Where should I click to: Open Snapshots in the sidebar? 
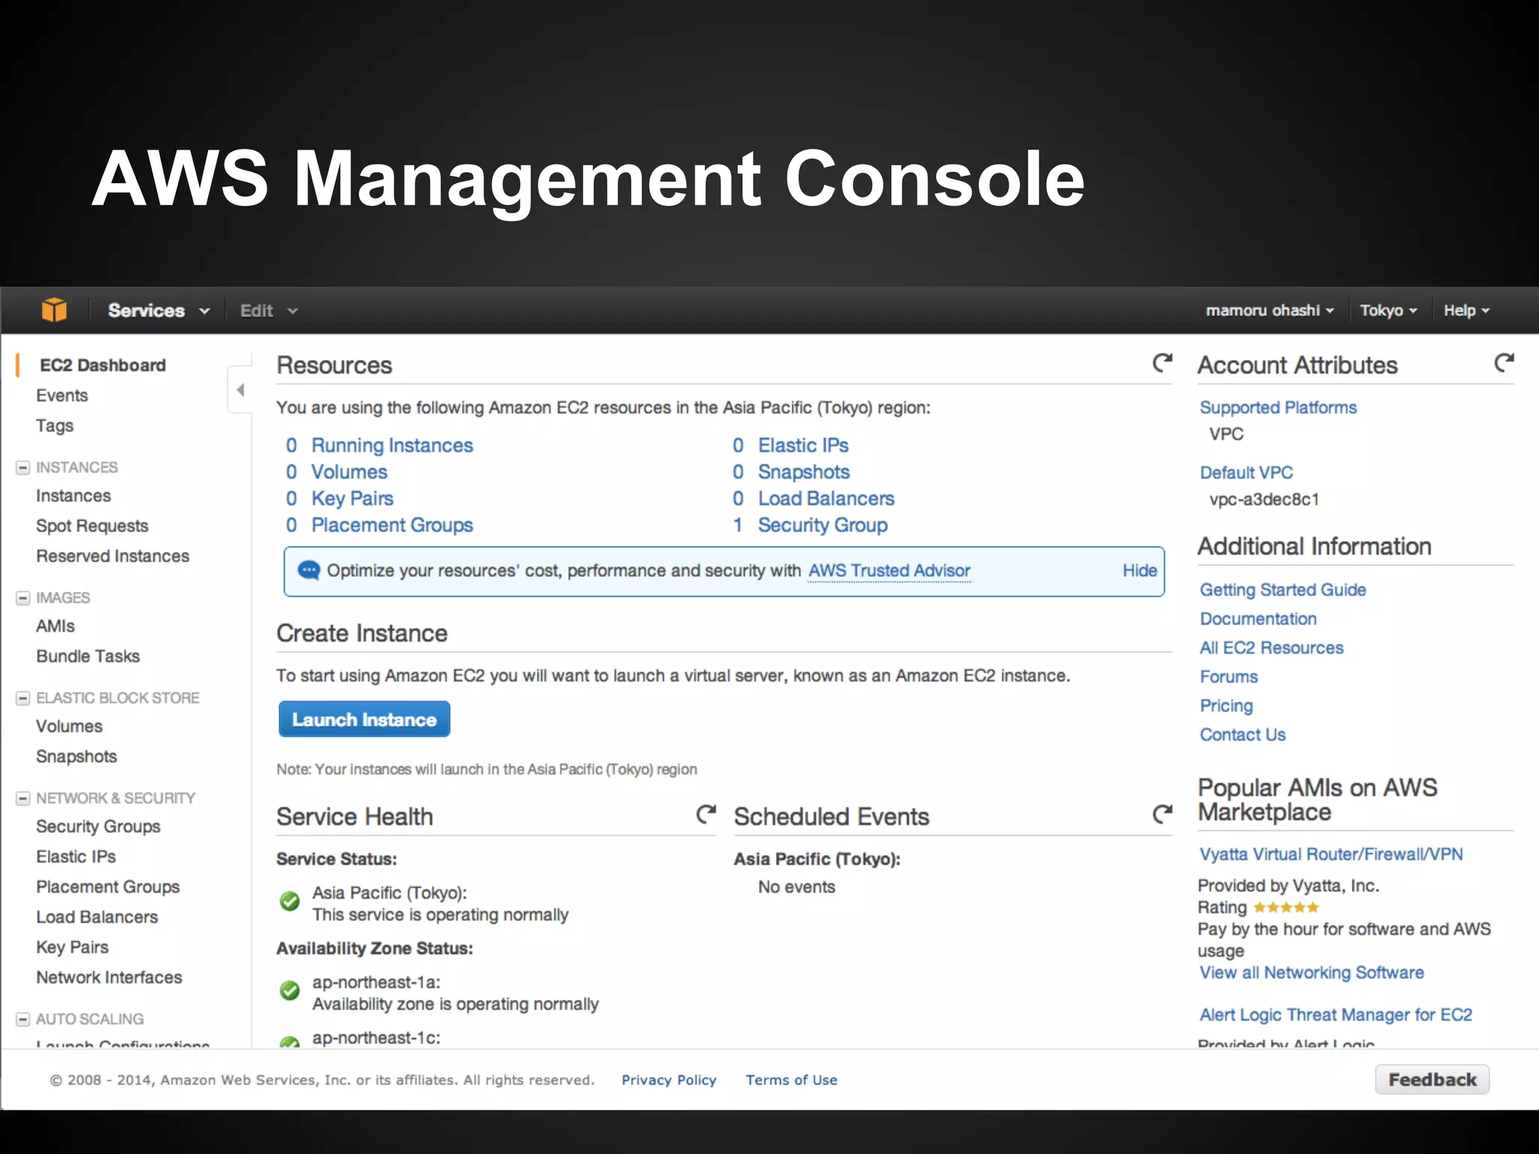click(x=77, y=756)
